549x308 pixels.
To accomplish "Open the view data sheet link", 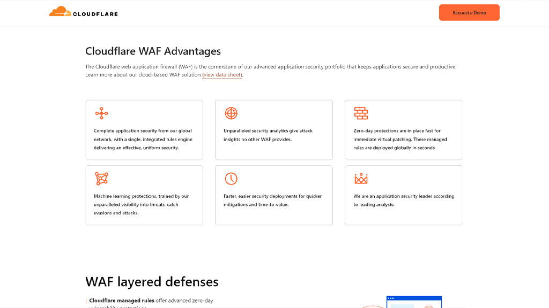I will [x=222, y=75].
